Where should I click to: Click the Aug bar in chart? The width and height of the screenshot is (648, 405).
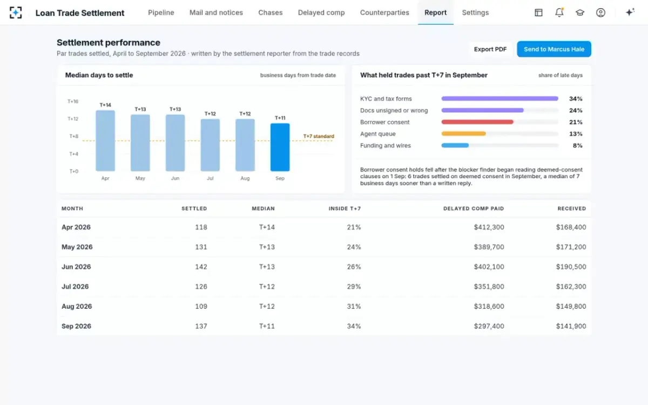[245, 145]
